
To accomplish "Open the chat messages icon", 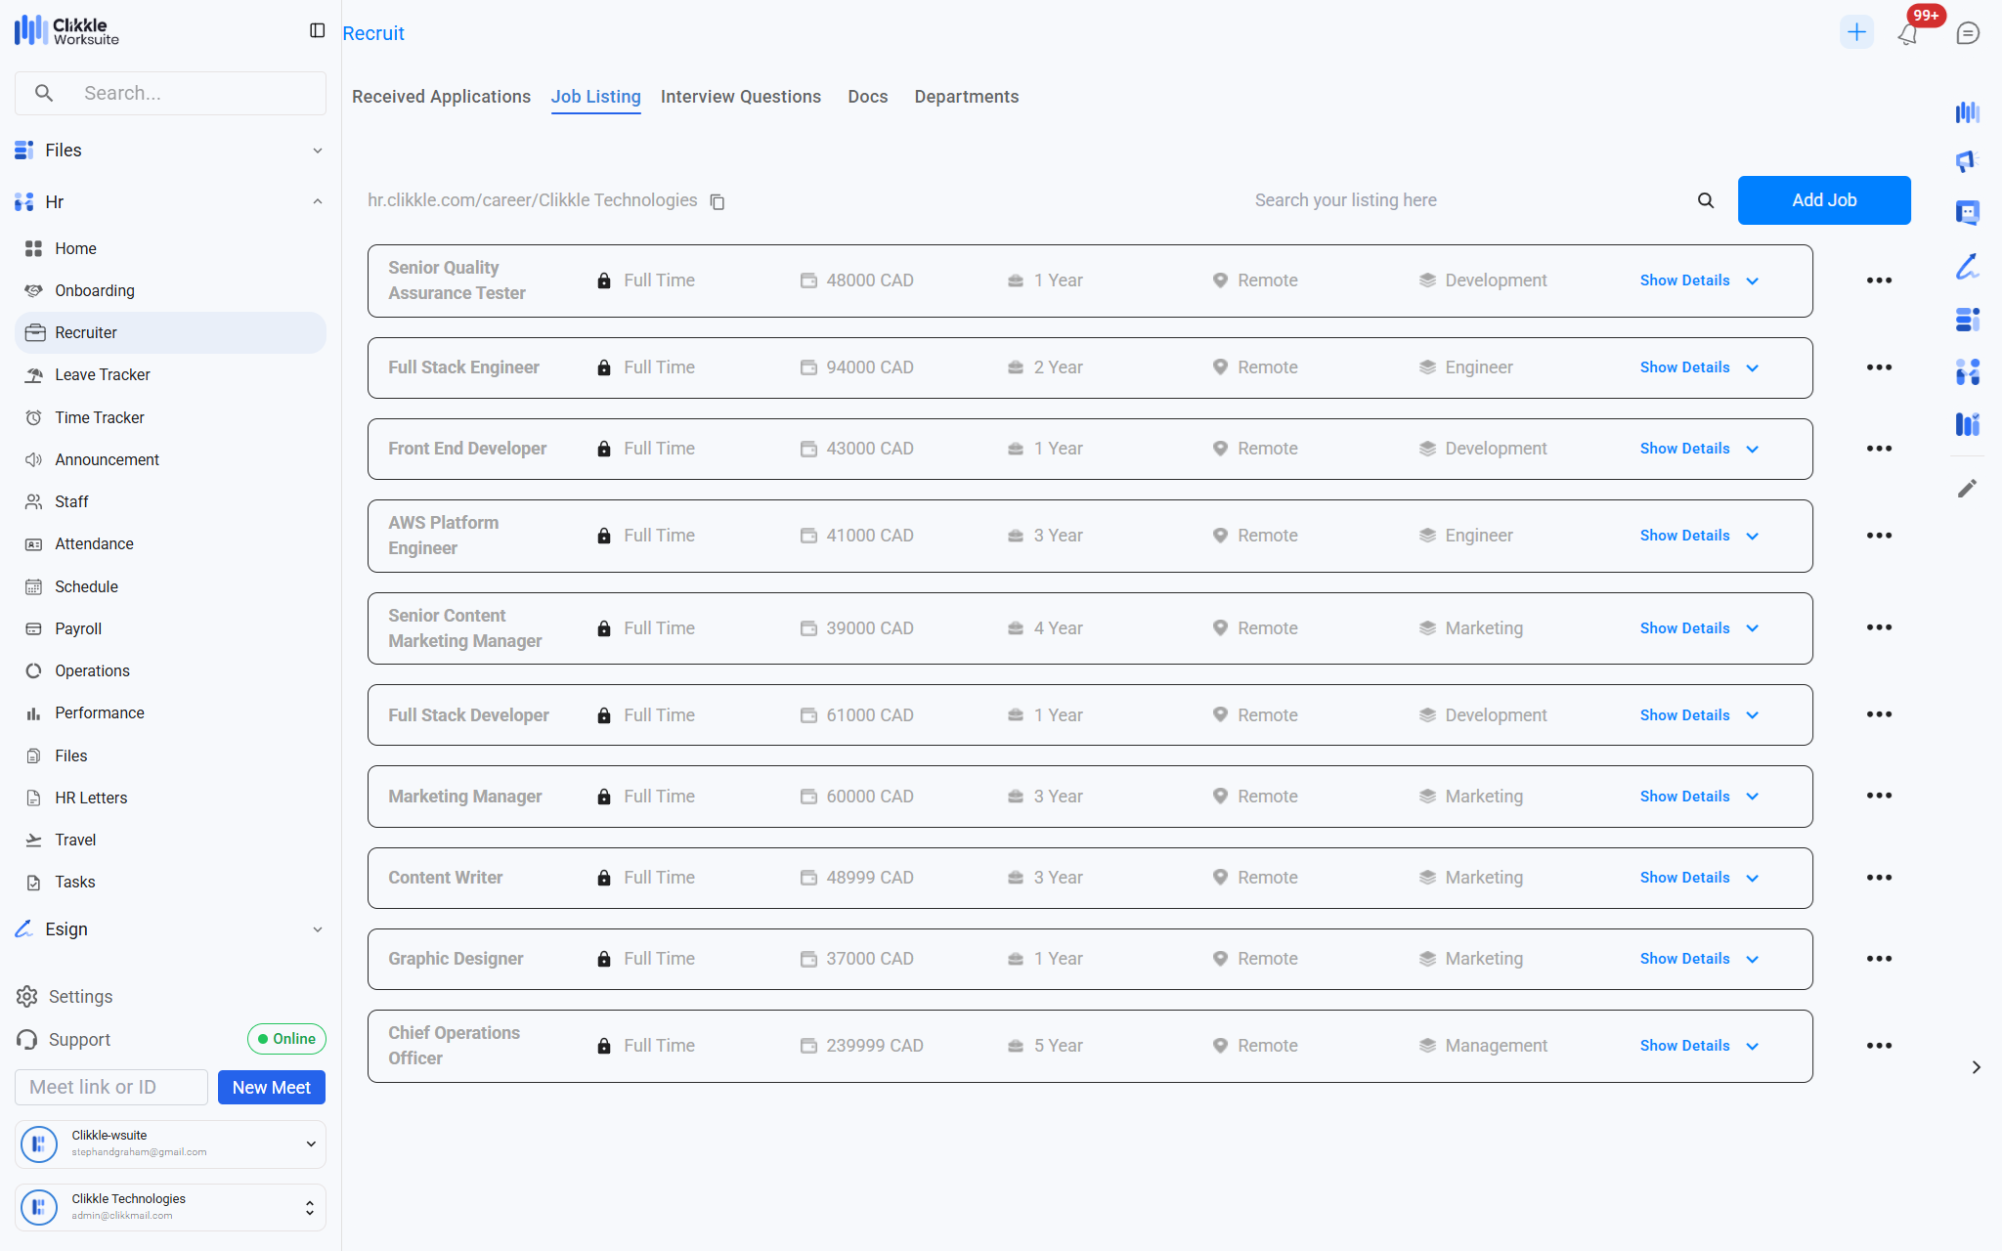I will pos(1968,33).
